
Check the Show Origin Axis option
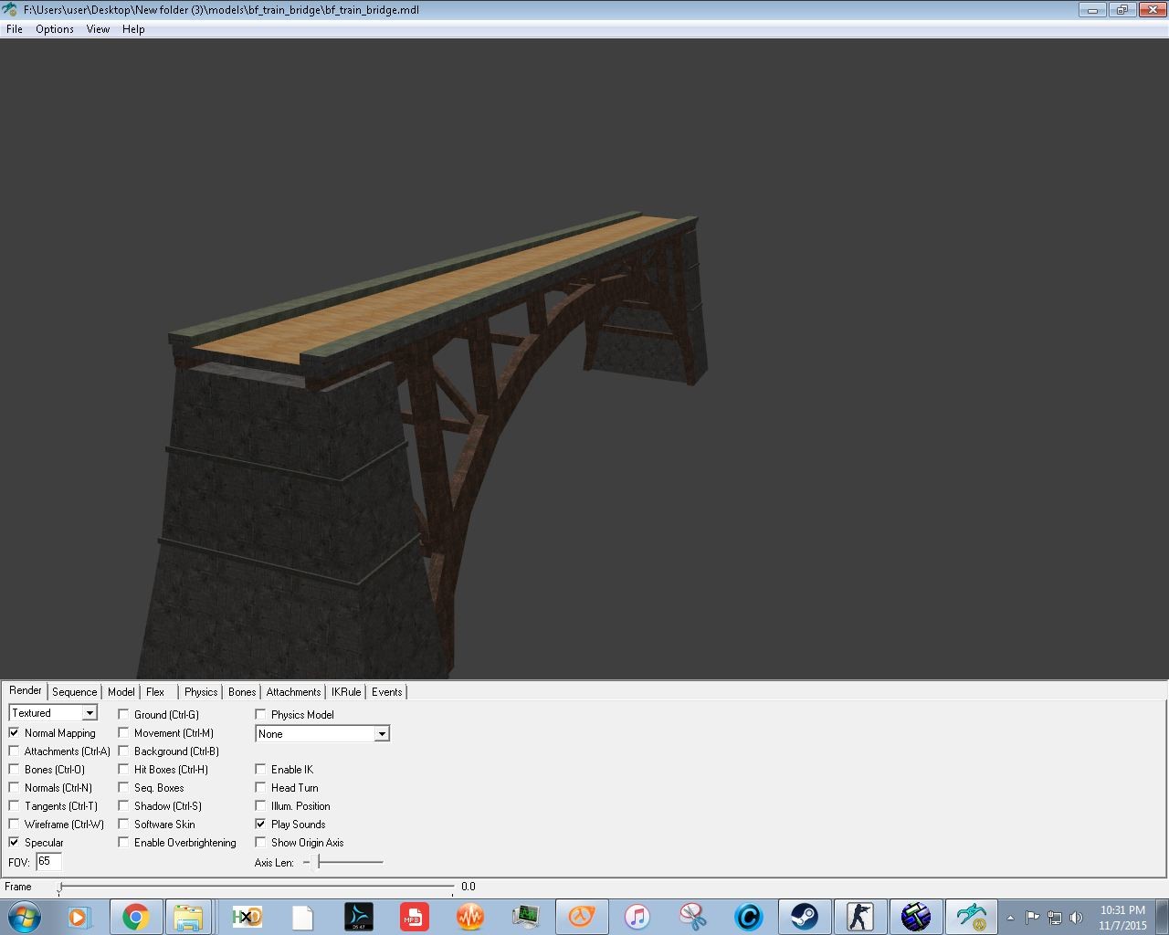260,842
